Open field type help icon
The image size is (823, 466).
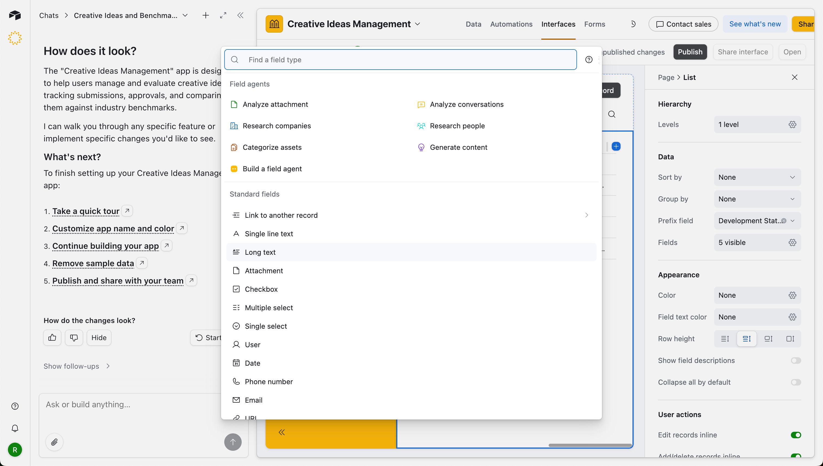[589, 60]
